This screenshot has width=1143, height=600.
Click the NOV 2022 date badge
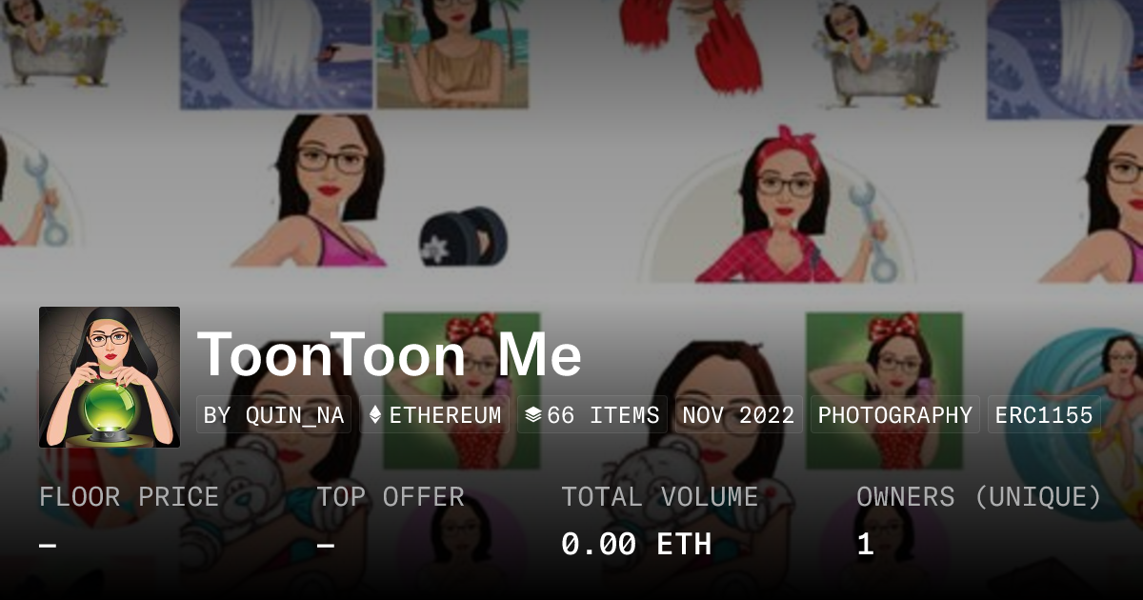click(738, 415)
